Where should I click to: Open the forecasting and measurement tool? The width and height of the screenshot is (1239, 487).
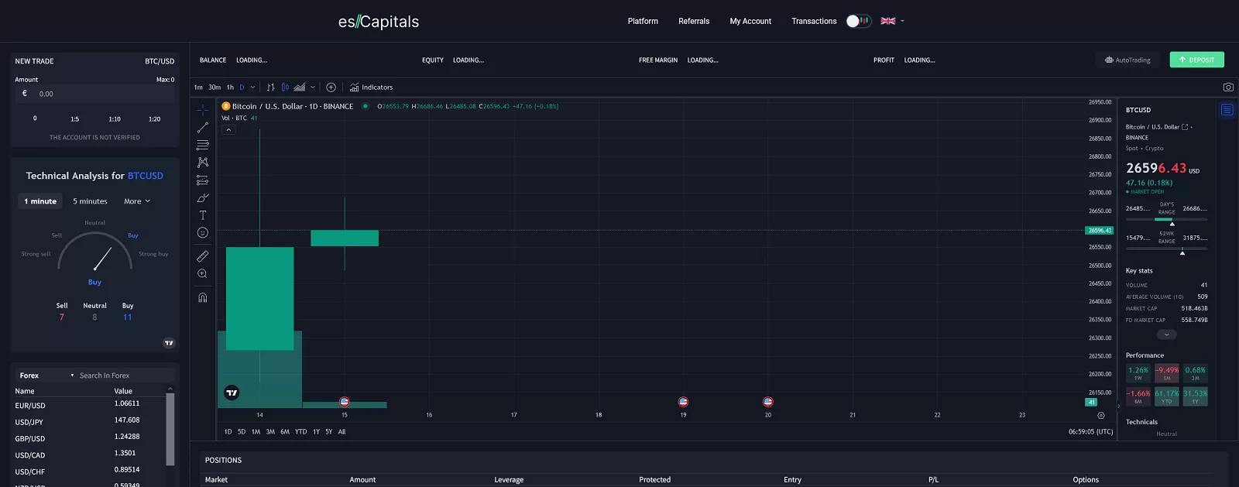tap(203, 180)
